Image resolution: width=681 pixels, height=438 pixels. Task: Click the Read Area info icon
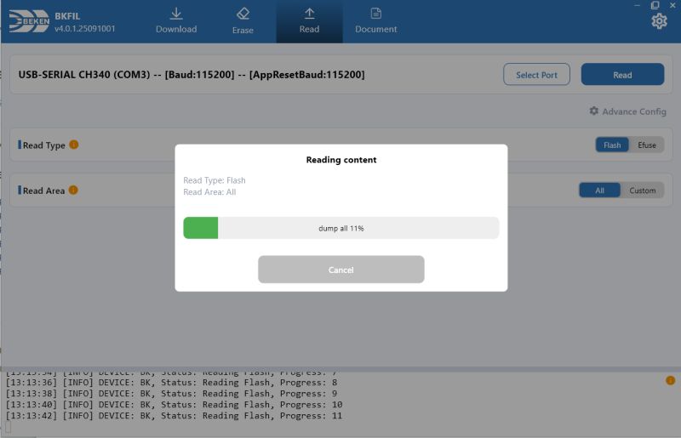[x=73, y=191]
